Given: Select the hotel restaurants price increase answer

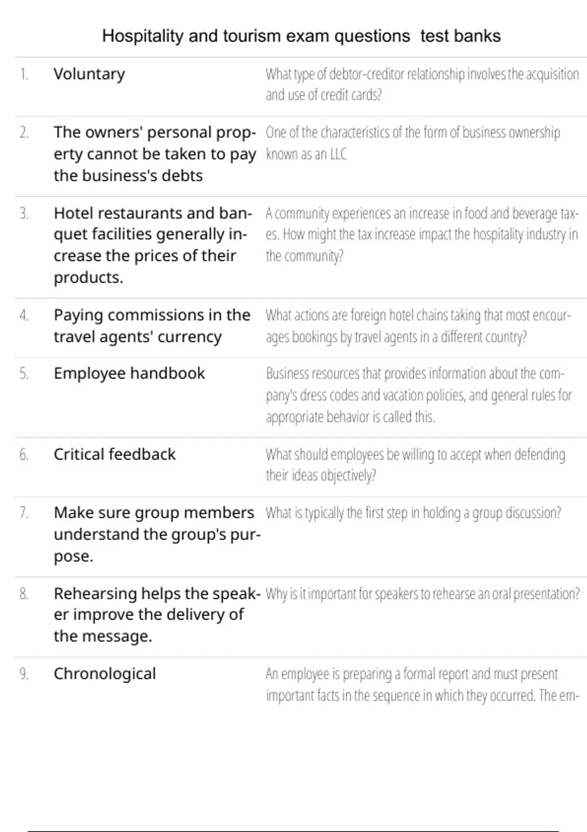Looking at the screenshot, I should [153, 245].
